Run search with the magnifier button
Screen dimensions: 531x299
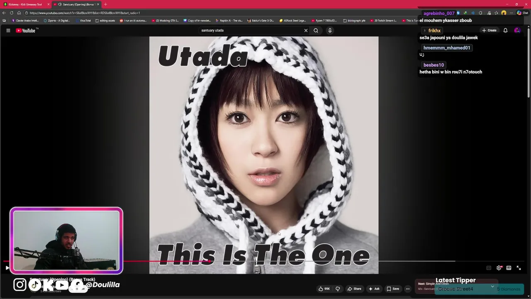click(x=316, y=30)
